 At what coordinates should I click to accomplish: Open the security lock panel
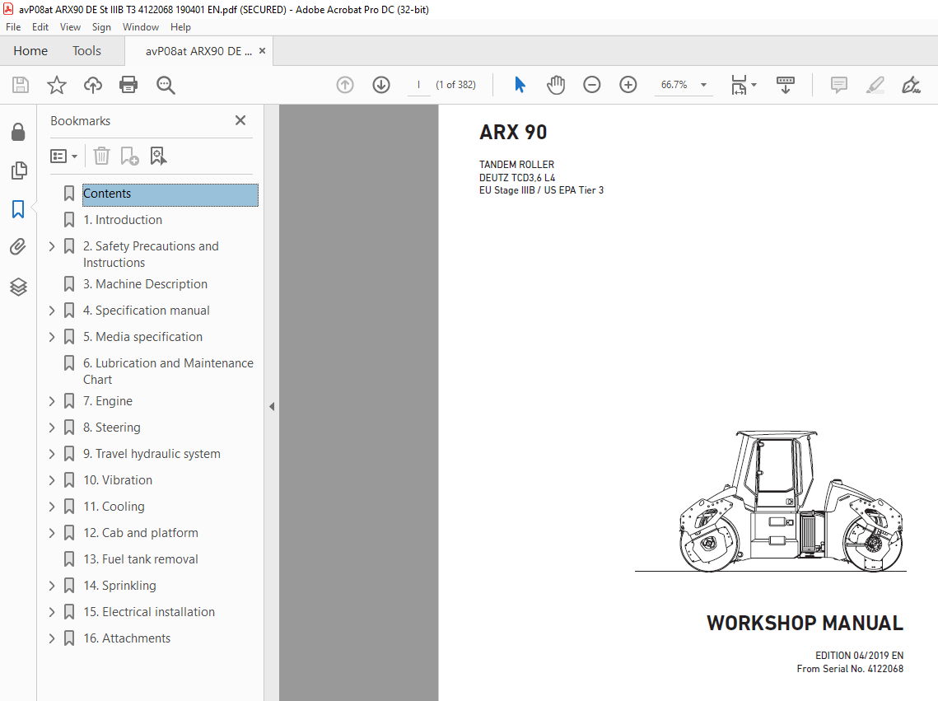click(19, 132)
